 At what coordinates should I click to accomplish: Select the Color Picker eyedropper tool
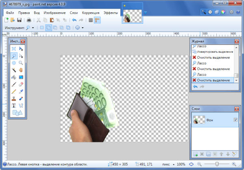[x=21, y=91]
